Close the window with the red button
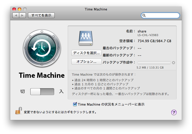The width and height of the screenshot is (192, 134). click(x=14, y=9)
